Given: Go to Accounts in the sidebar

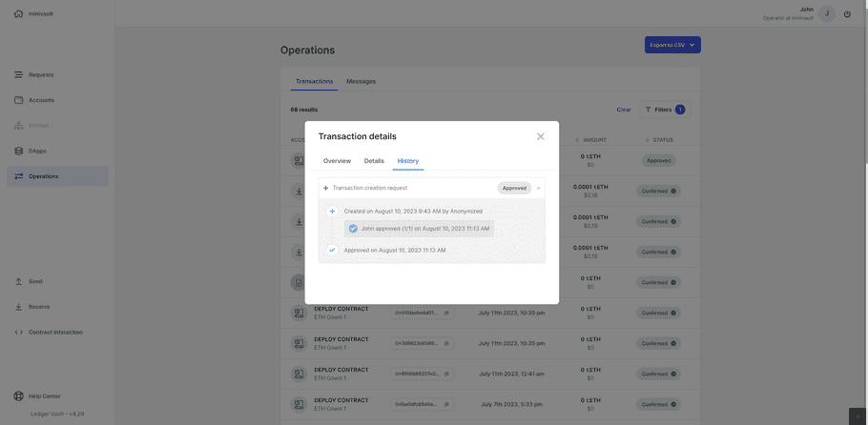Looking at the screenshot, I should click(41, 100).
